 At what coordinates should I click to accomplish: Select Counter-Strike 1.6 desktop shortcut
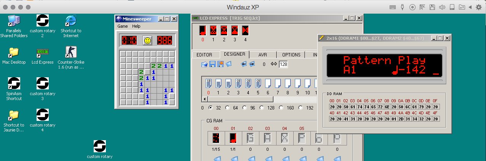coord(71,58)
